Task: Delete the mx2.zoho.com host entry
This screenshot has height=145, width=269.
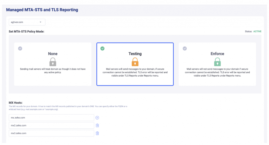Action: pyautogui.click(x=97, y=126)
